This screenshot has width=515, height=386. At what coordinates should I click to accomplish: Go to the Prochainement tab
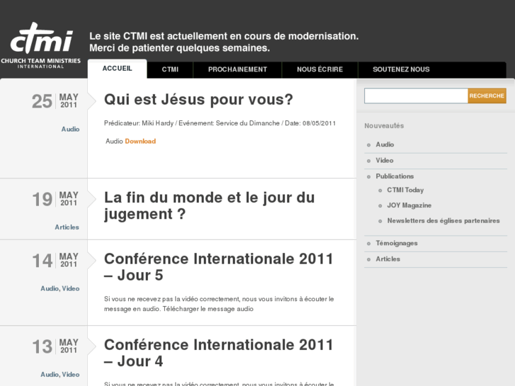[237, 69]
